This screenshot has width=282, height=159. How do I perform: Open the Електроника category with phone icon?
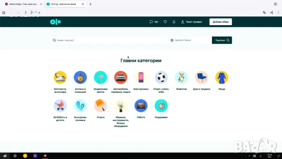[x=141, y=80]
